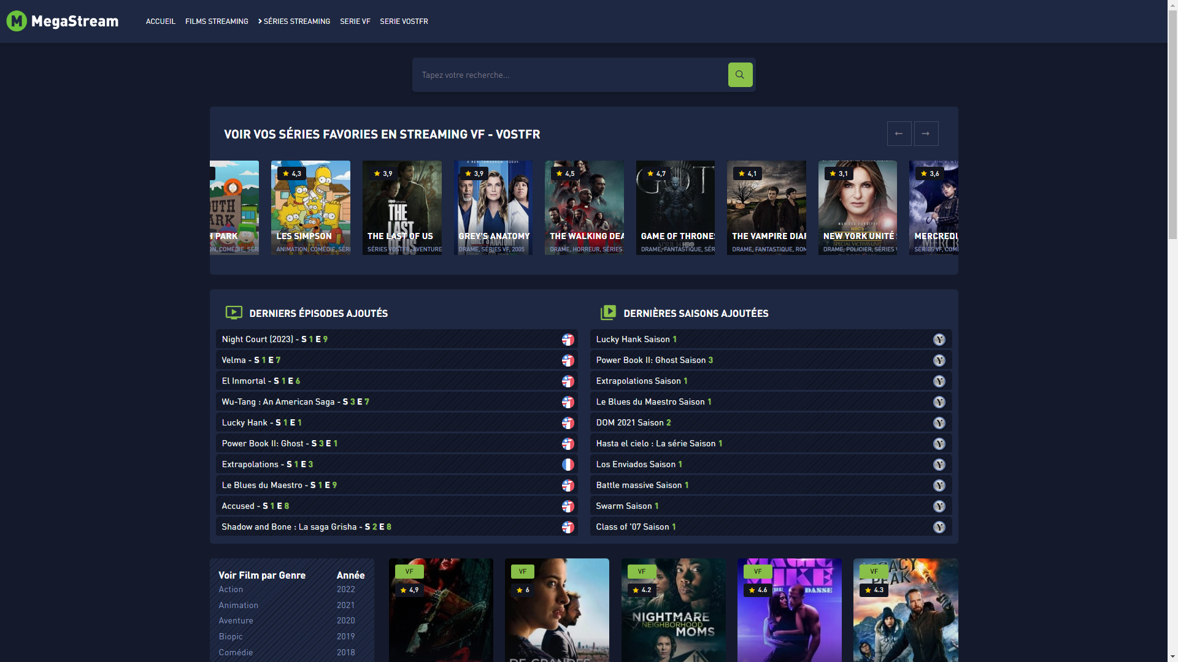1178x662 pixels.
Task: Filter films by year 2021
Action: click(x=345, y=606)
